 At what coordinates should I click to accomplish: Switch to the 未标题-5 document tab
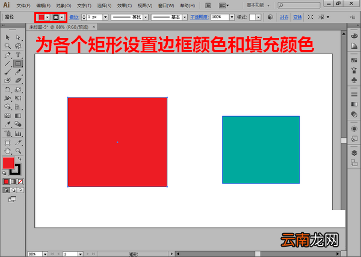coord(59,27)
